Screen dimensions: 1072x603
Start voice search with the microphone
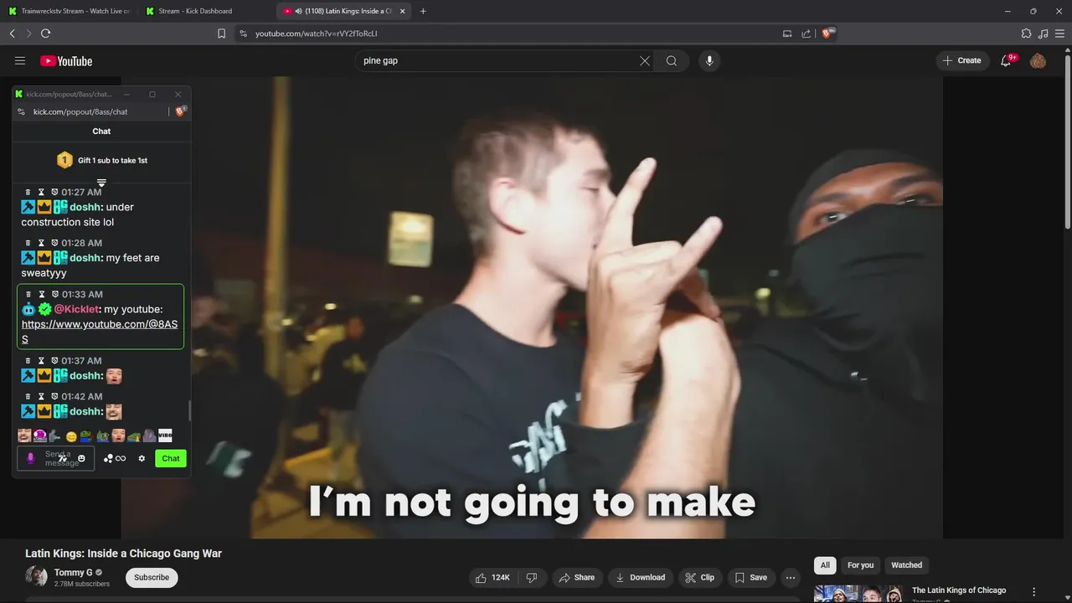pyautogui.click(x=709, y=60)
